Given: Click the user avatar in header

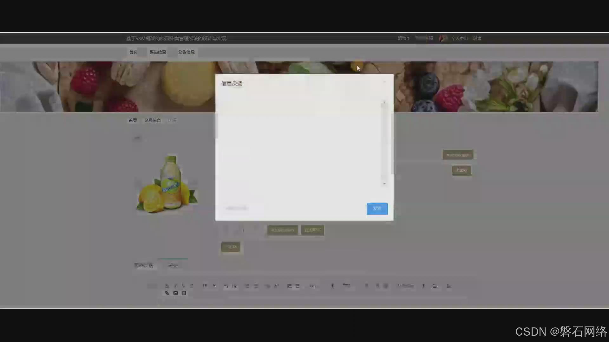Looking at the screenshot, I should tap(443, 38).
